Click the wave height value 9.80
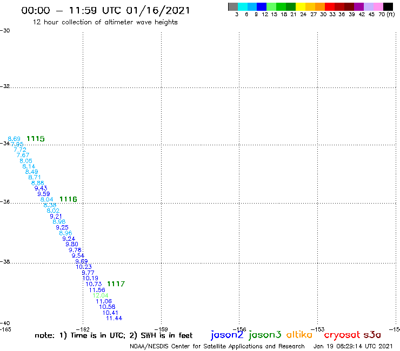The height and width of the screenshot is (351, 400). coord(72,244)
